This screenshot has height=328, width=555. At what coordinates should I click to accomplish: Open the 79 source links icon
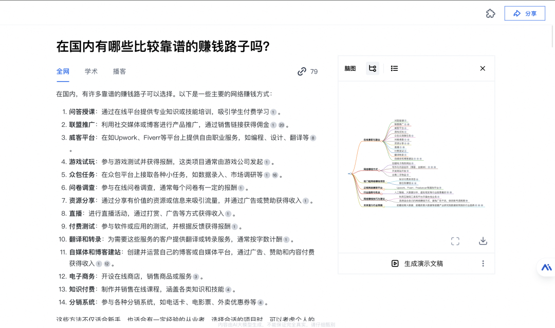(302, 71)
